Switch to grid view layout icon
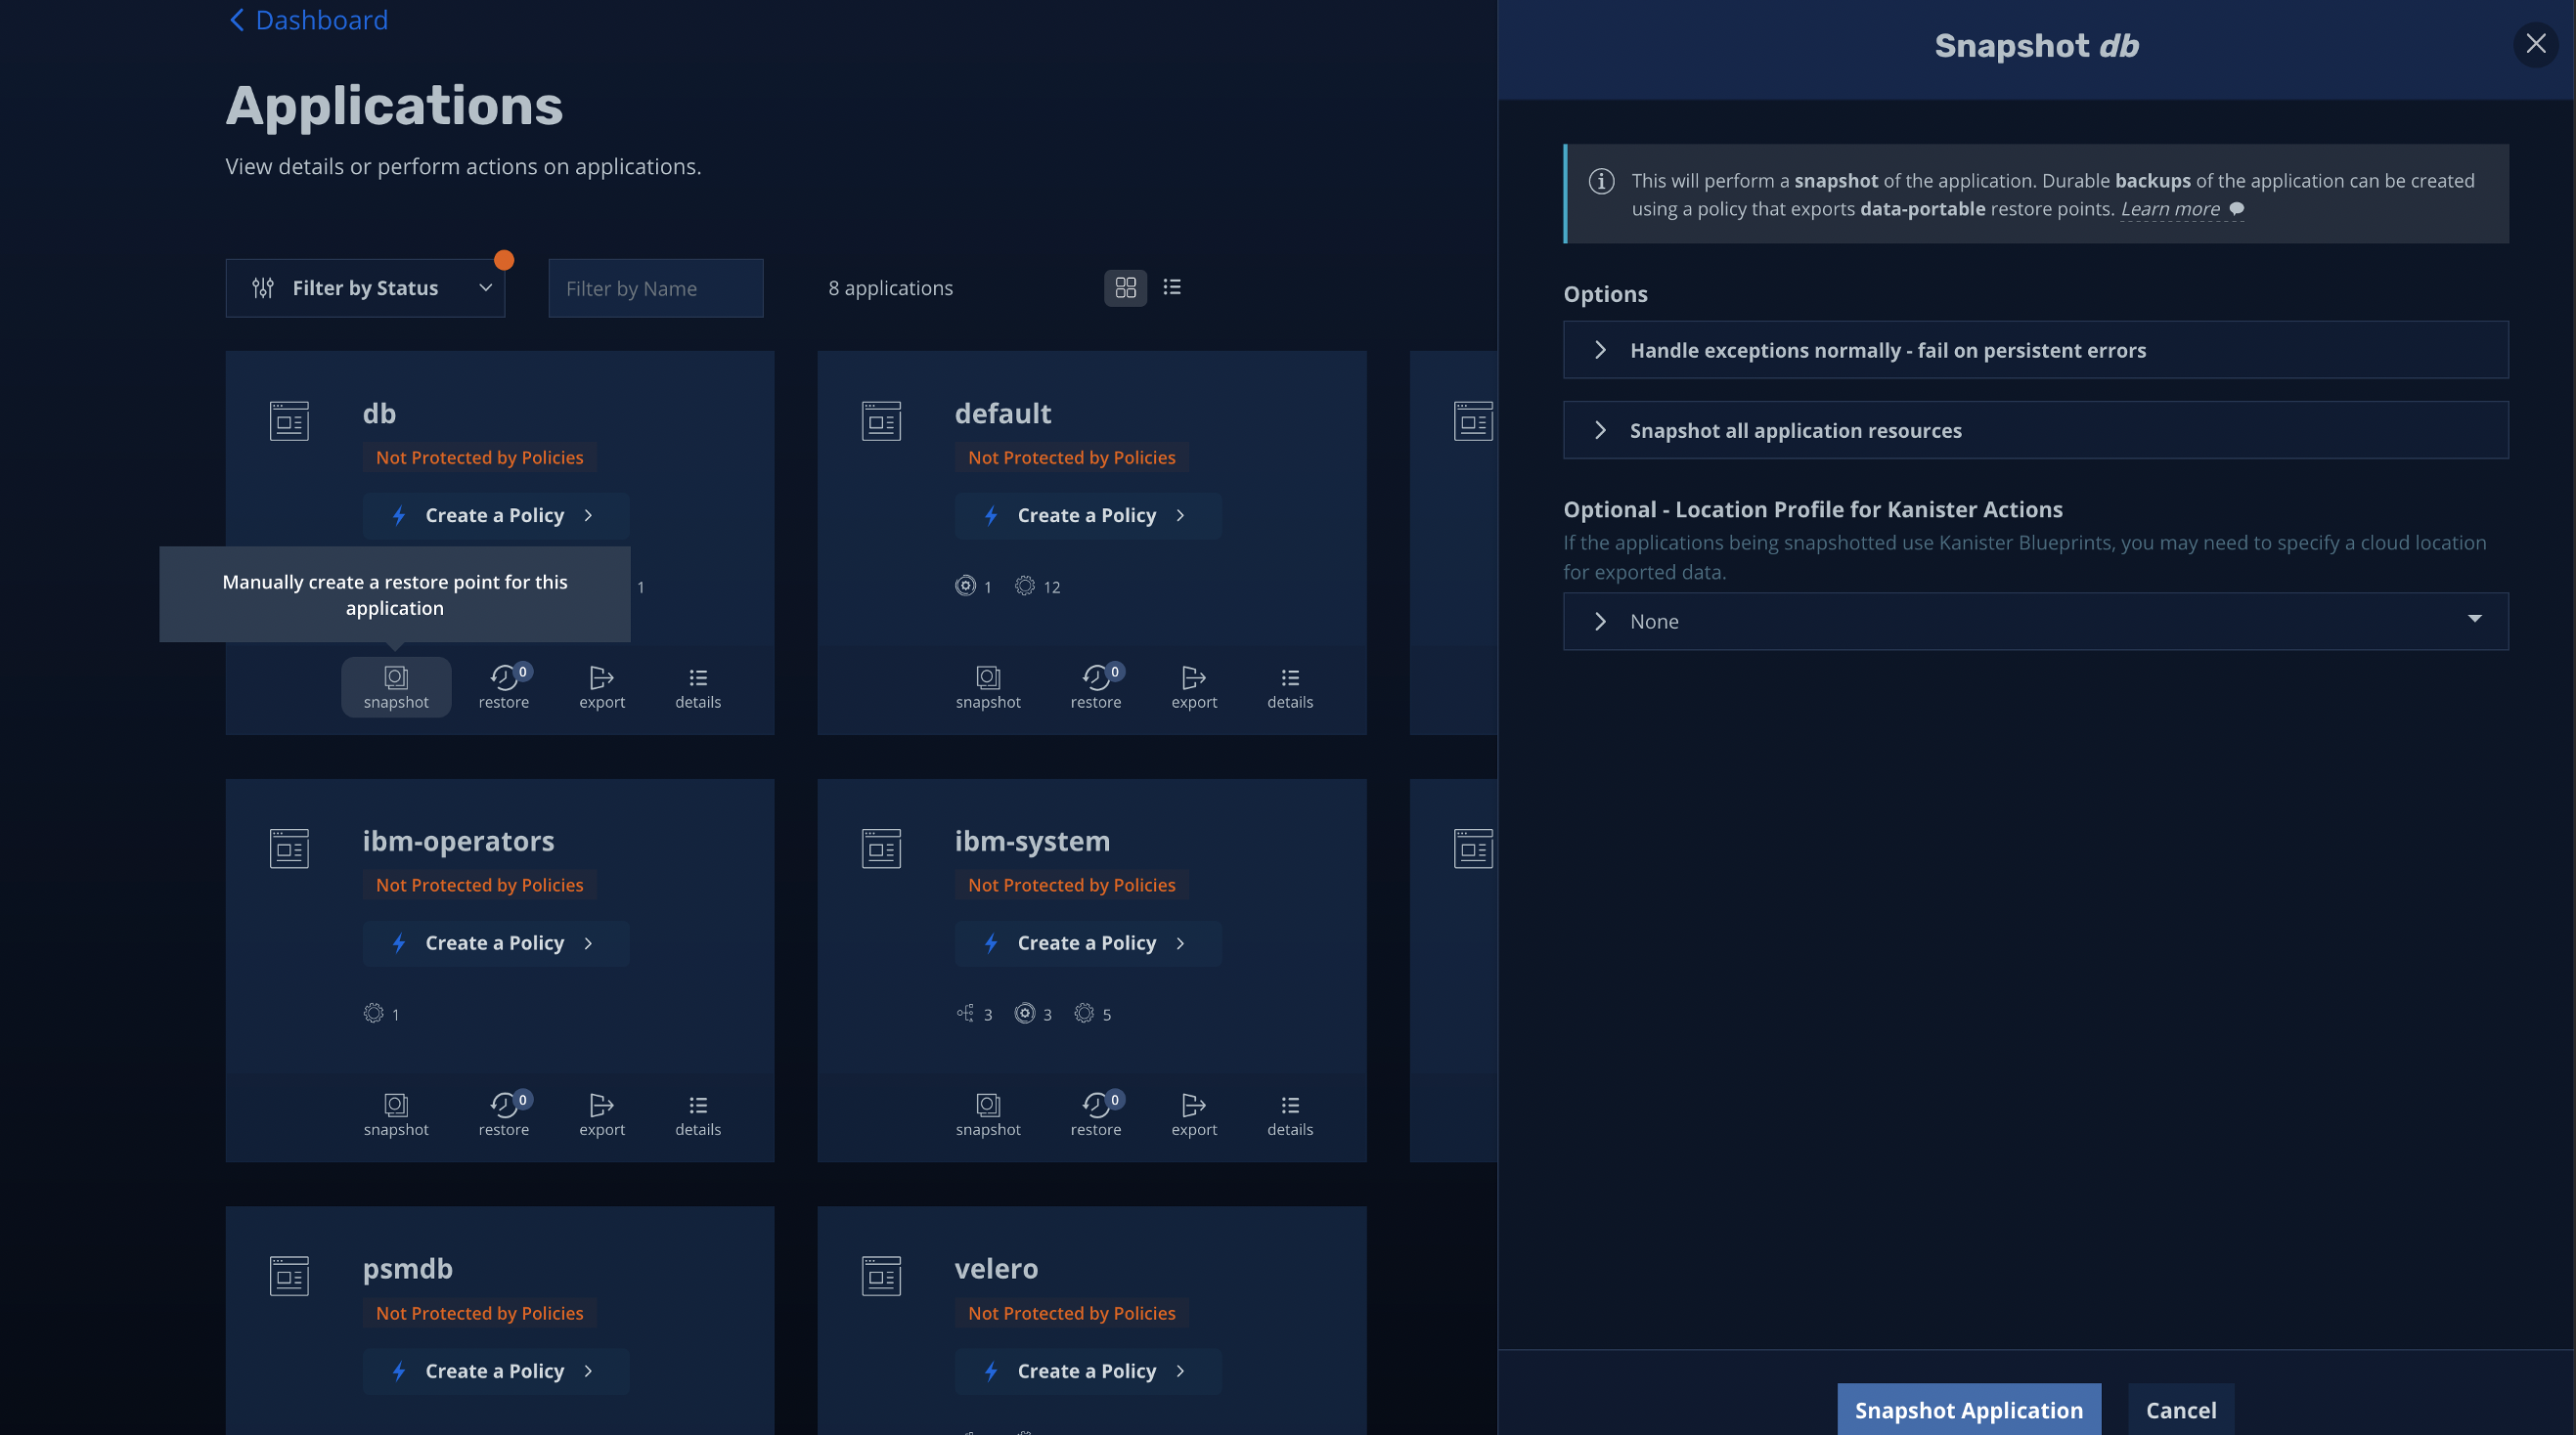The height and width of the screenshot is (1435, 2576). 1125,287
